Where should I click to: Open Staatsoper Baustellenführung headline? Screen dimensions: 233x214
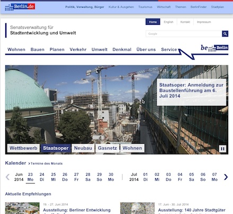coord(191,90)
